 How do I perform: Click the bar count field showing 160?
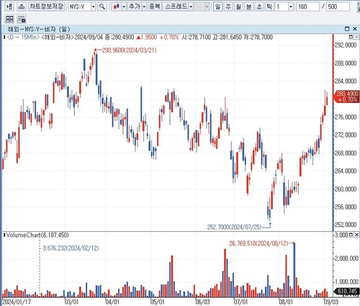pos(307,6)
